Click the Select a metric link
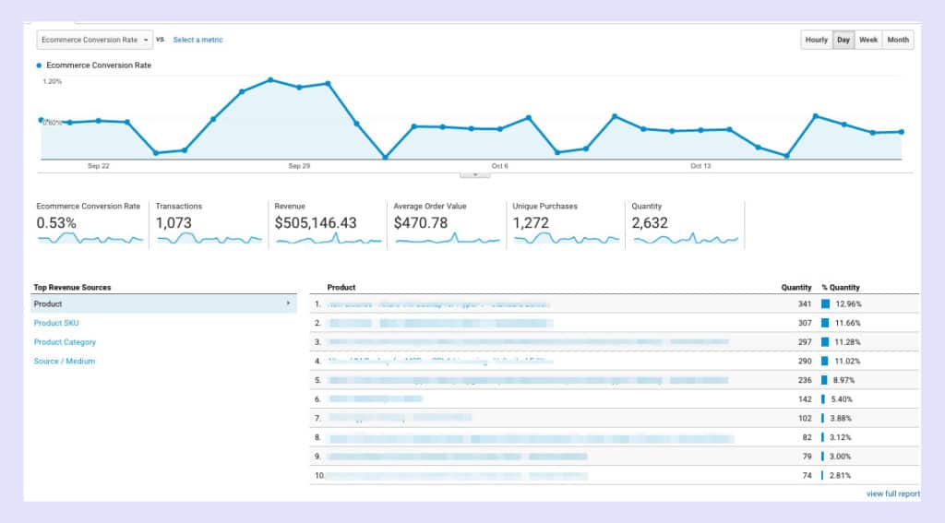945x523 pixels. (x=197, y=40)
